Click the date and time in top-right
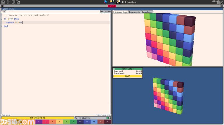Image resolution: width=224 pixels, height=125 pixels. click(x=217, y=2)
